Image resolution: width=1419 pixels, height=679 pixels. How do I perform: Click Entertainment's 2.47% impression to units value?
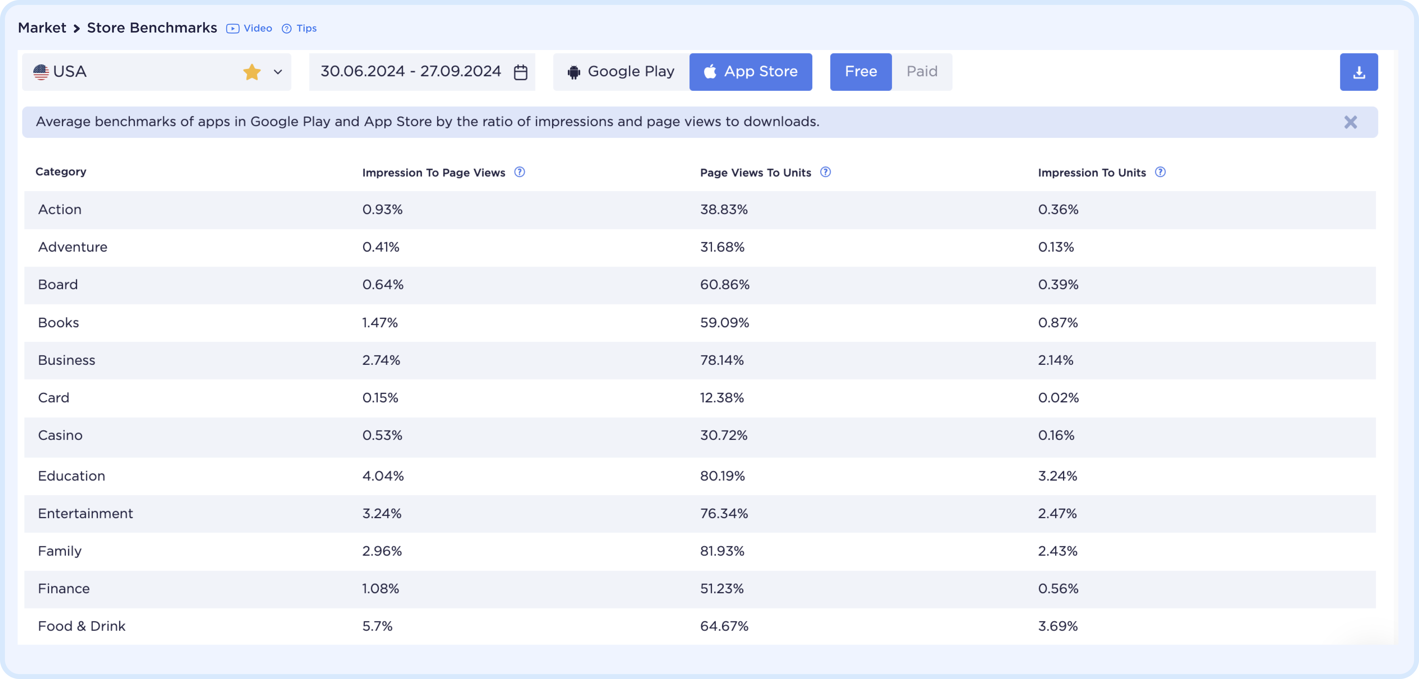1057,513
